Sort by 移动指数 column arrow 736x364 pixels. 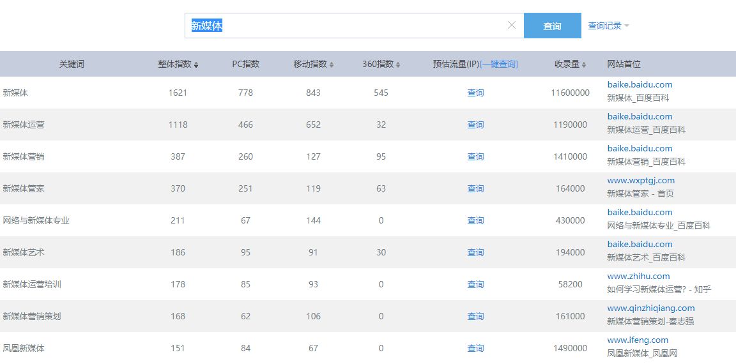(x=332, y=64)
